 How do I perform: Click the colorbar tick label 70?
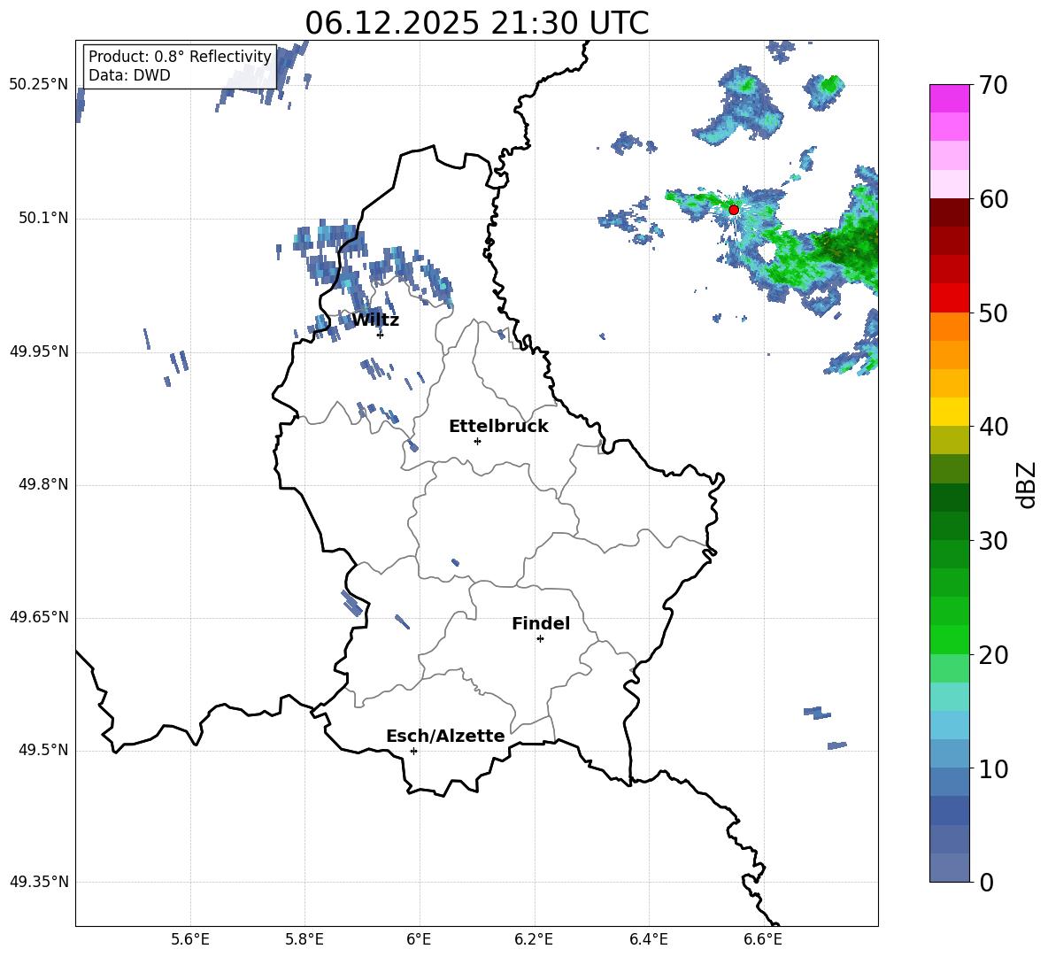pos(993,86)
